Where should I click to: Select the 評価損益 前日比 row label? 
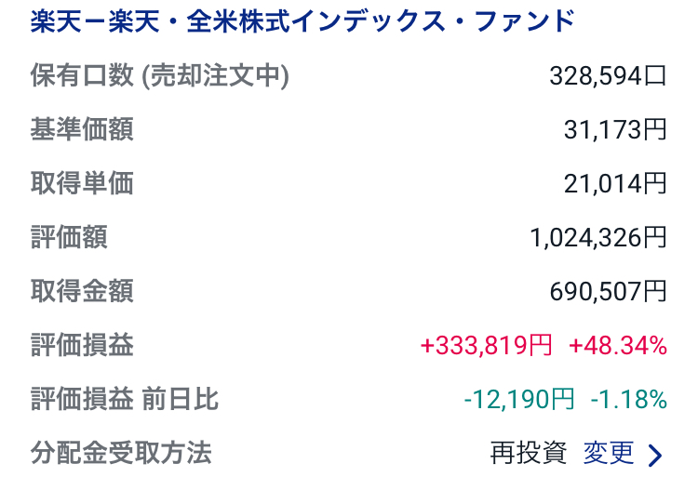point(125,399)
